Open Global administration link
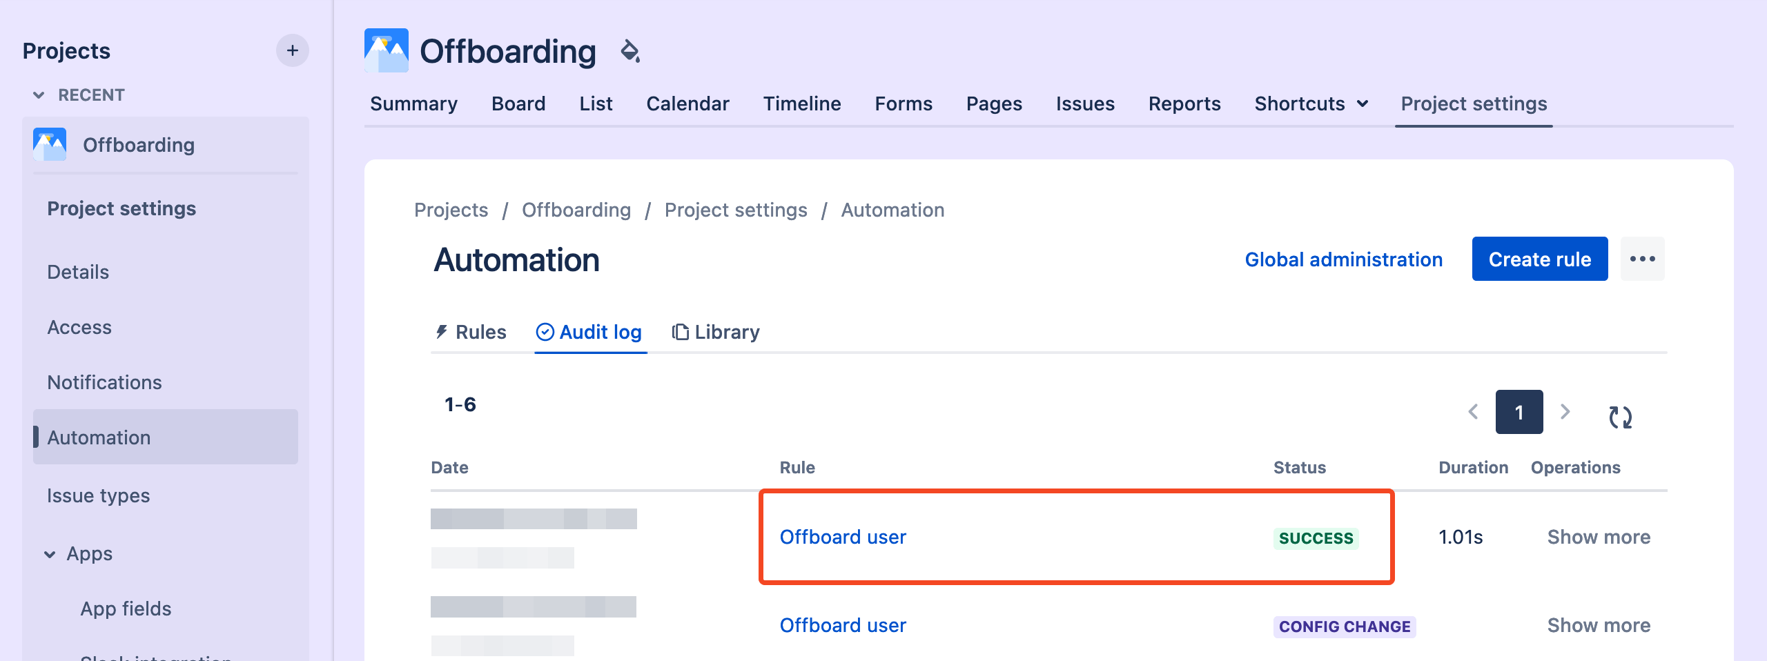Viewport: 1767px width, 661px height. click(x=1343, y=259)
